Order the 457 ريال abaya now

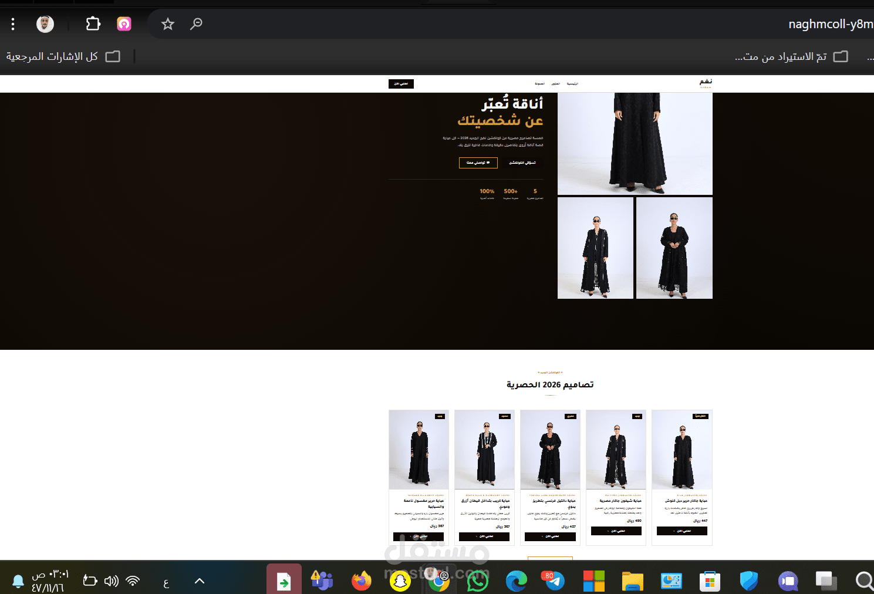pos(551,536)
